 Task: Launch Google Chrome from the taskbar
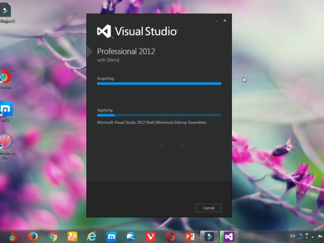pos(52,237)
